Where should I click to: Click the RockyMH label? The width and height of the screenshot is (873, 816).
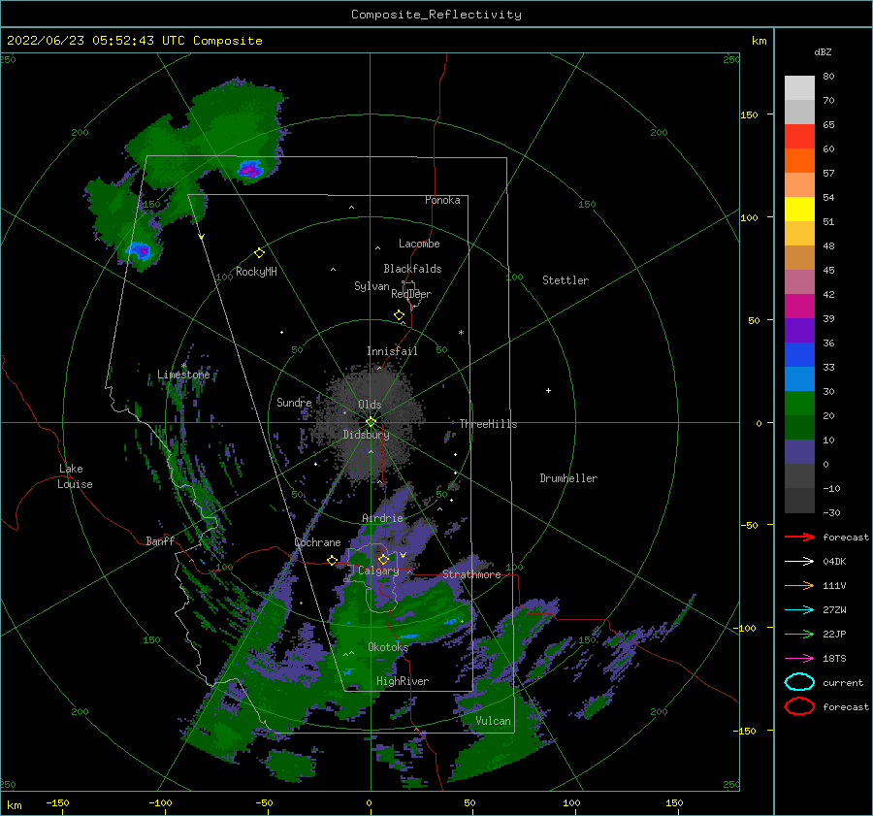[256, 272]
